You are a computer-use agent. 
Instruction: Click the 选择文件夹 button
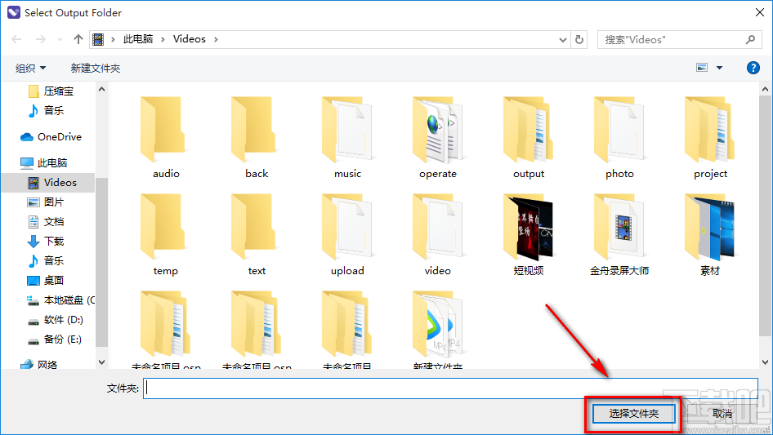tap(633, 413)
